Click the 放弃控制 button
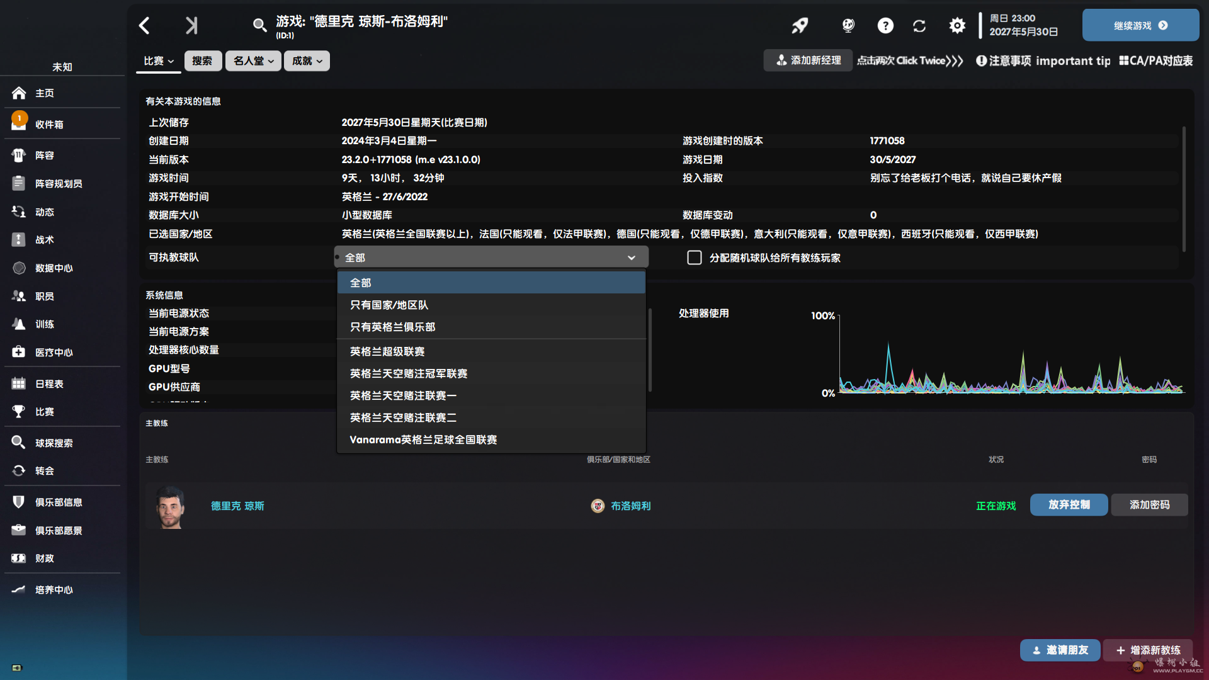 click(x=1069, y=505)
